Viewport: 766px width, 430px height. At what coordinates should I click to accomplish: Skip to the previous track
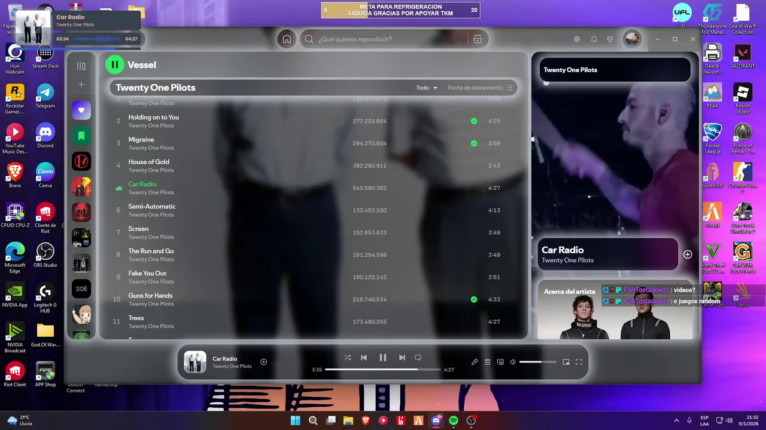click(x=364, y=358)
